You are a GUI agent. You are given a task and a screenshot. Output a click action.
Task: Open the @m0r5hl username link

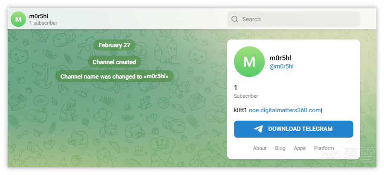click(282, 66)
